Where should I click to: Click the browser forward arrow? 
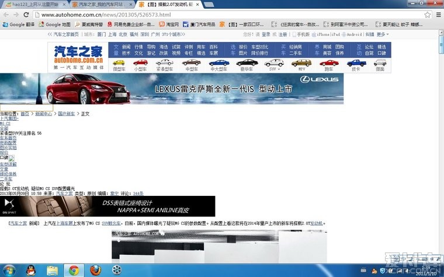point(16,15)
